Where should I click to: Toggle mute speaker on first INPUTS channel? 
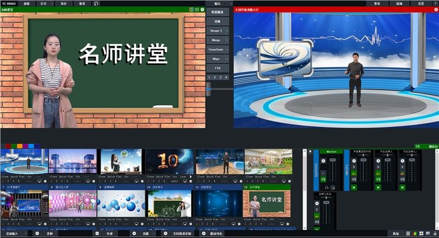point(354,179)
